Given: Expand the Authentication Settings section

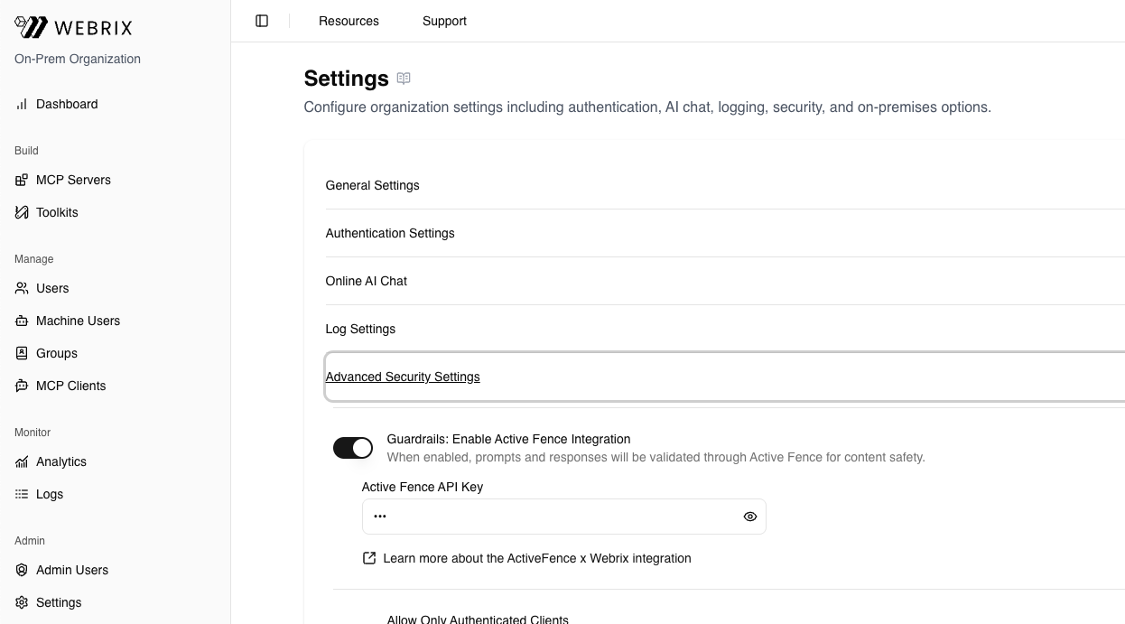Looking at the screenshot, I should [x=389, y=233].
